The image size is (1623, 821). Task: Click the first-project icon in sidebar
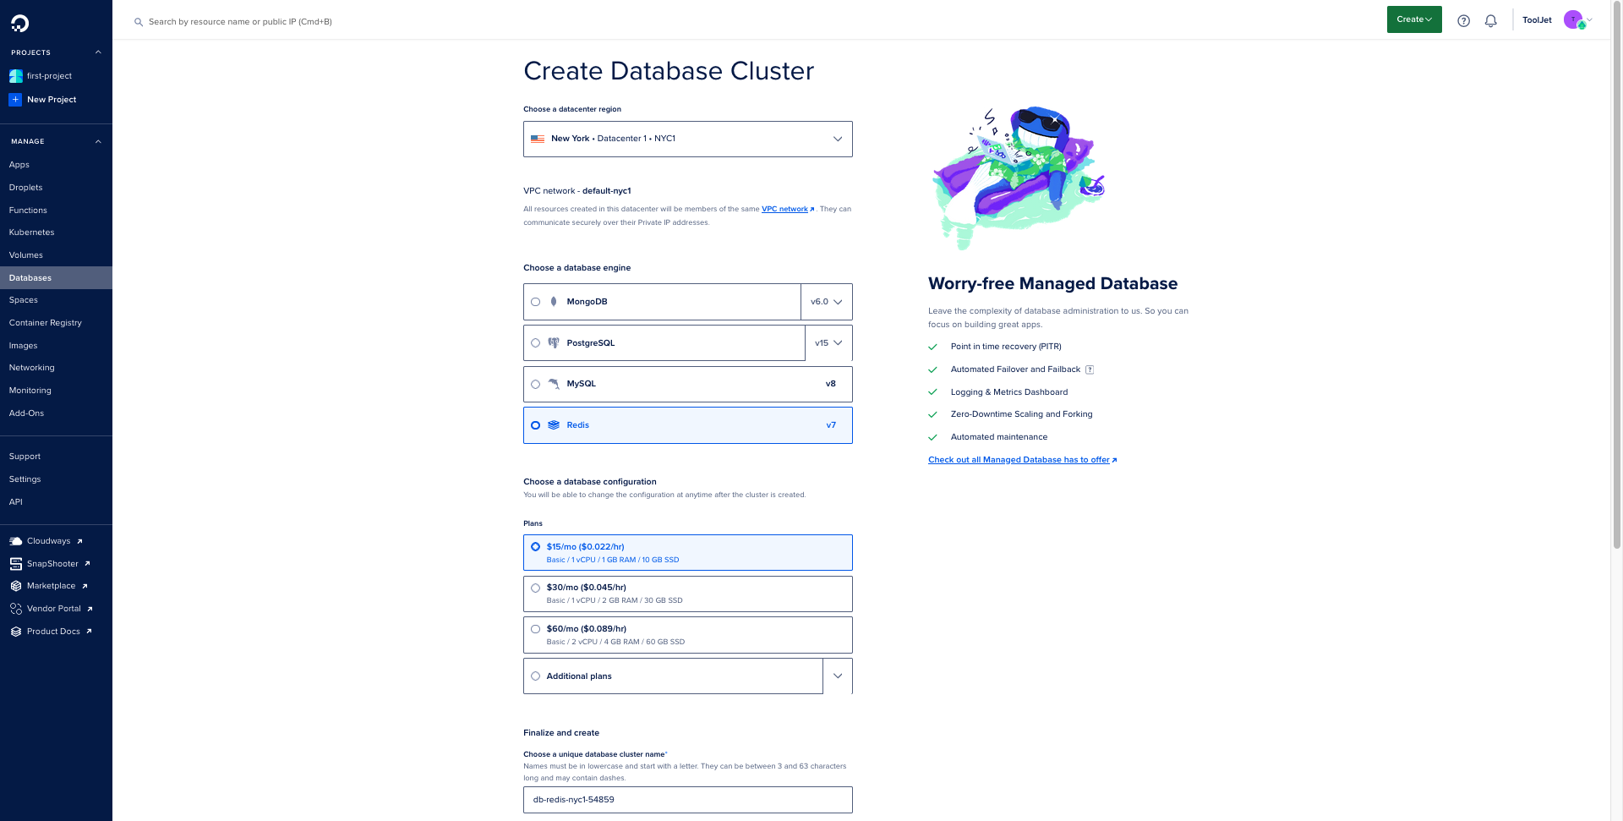(15, 76)
